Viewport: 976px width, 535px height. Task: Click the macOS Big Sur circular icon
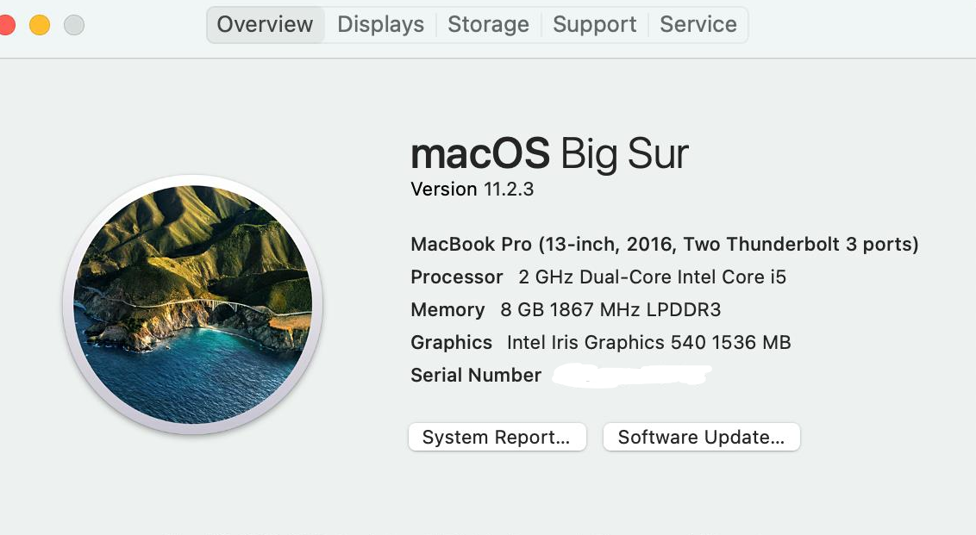coord(193,304)
